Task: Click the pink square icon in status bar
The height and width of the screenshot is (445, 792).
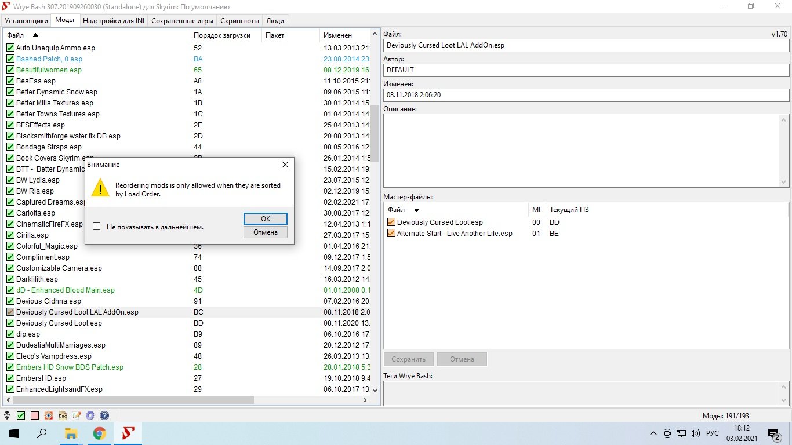Action: pos(35,415)
